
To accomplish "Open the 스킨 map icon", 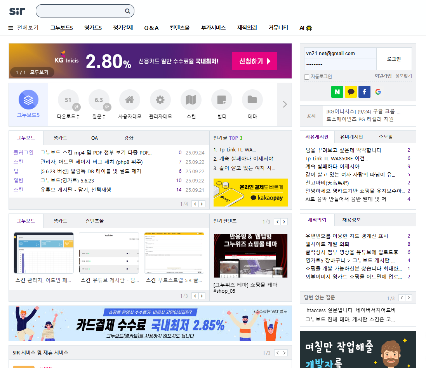I will pos(191,100).
